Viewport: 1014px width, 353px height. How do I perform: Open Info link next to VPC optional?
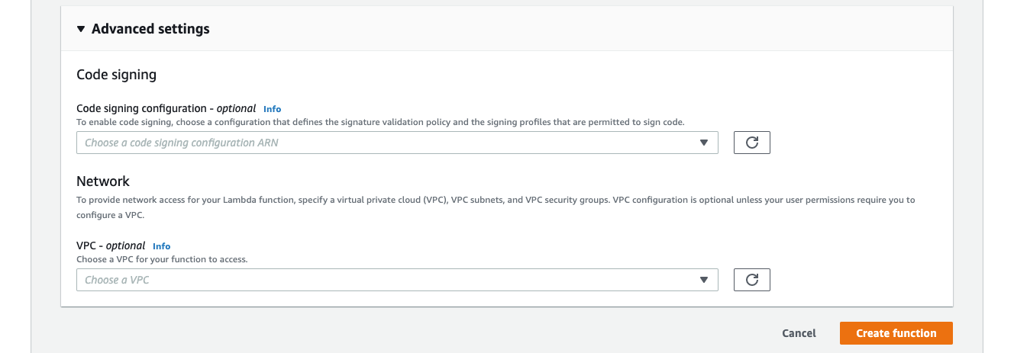point(161,246)
